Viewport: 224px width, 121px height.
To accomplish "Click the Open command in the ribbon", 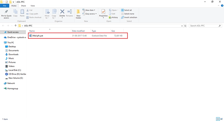I will click(x=114, y=10).
